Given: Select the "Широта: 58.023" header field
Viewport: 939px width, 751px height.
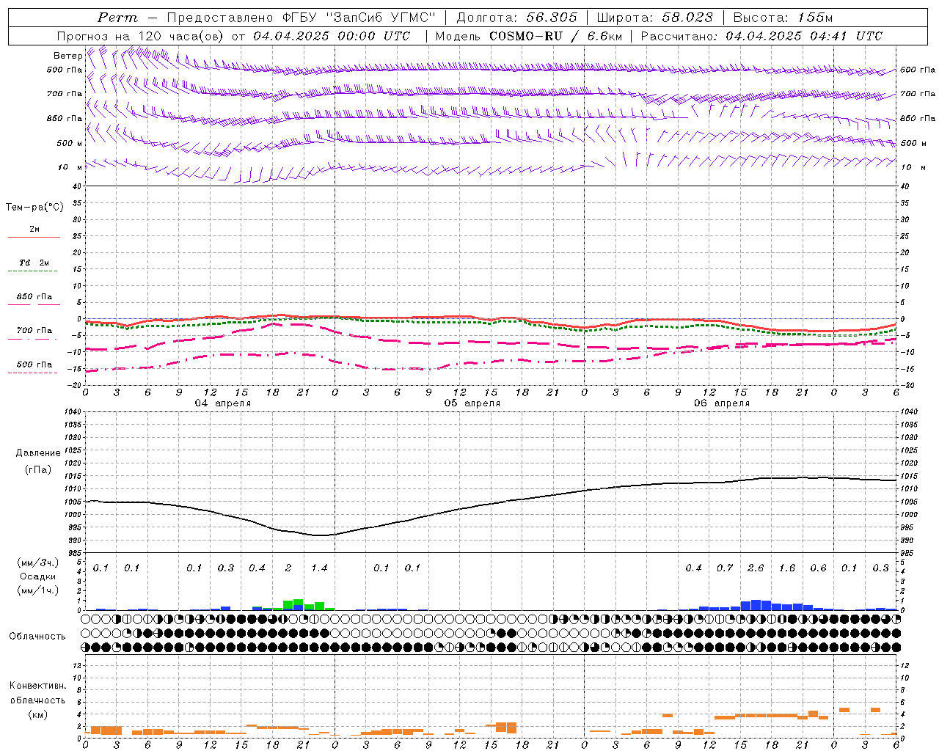Looking at the screenshot, I should [654, 18].
